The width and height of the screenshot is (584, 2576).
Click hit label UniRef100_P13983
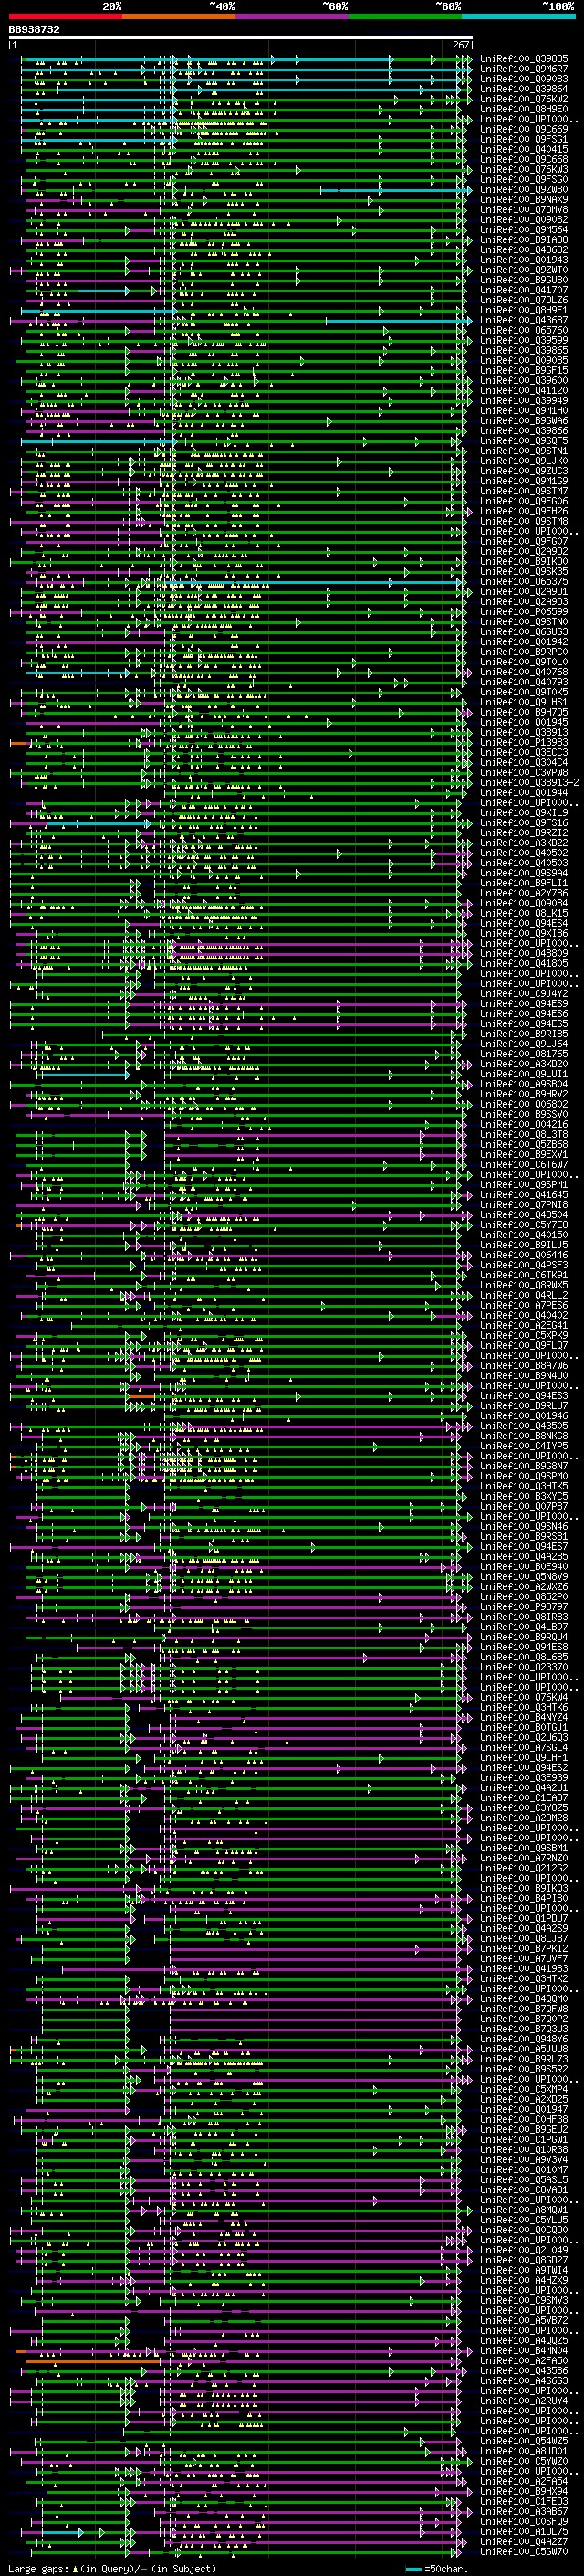(x=524, y=743)
